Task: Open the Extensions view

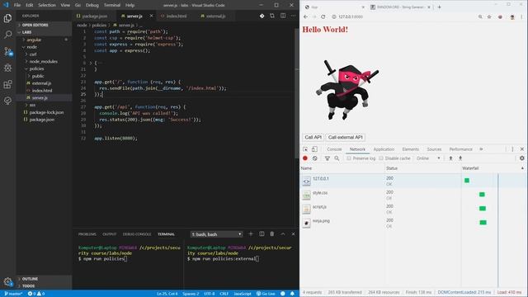Action: coord(7,84)
